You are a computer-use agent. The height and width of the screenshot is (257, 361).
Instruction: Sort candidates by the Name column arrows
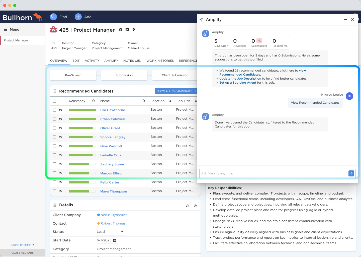tap(144, 101)
